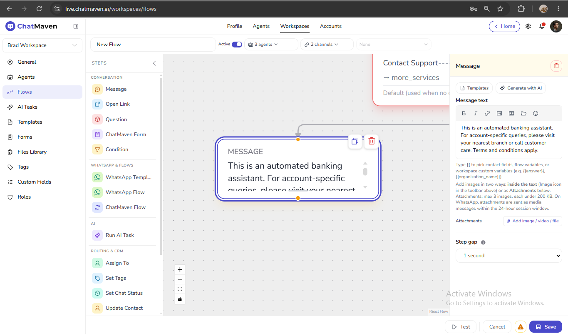Open notifications bell icon
This screenshot has width=568, height=336.
[x=542, y=26]
